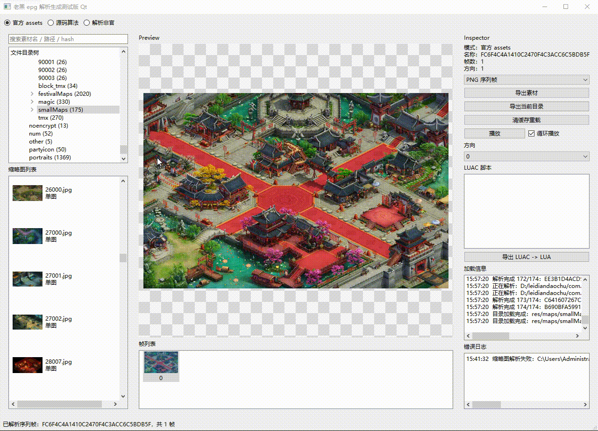This screenshot has width=598, height=431.
Task: Click the 加载信息 log scroll-up arrow
Action: (585, 279)
